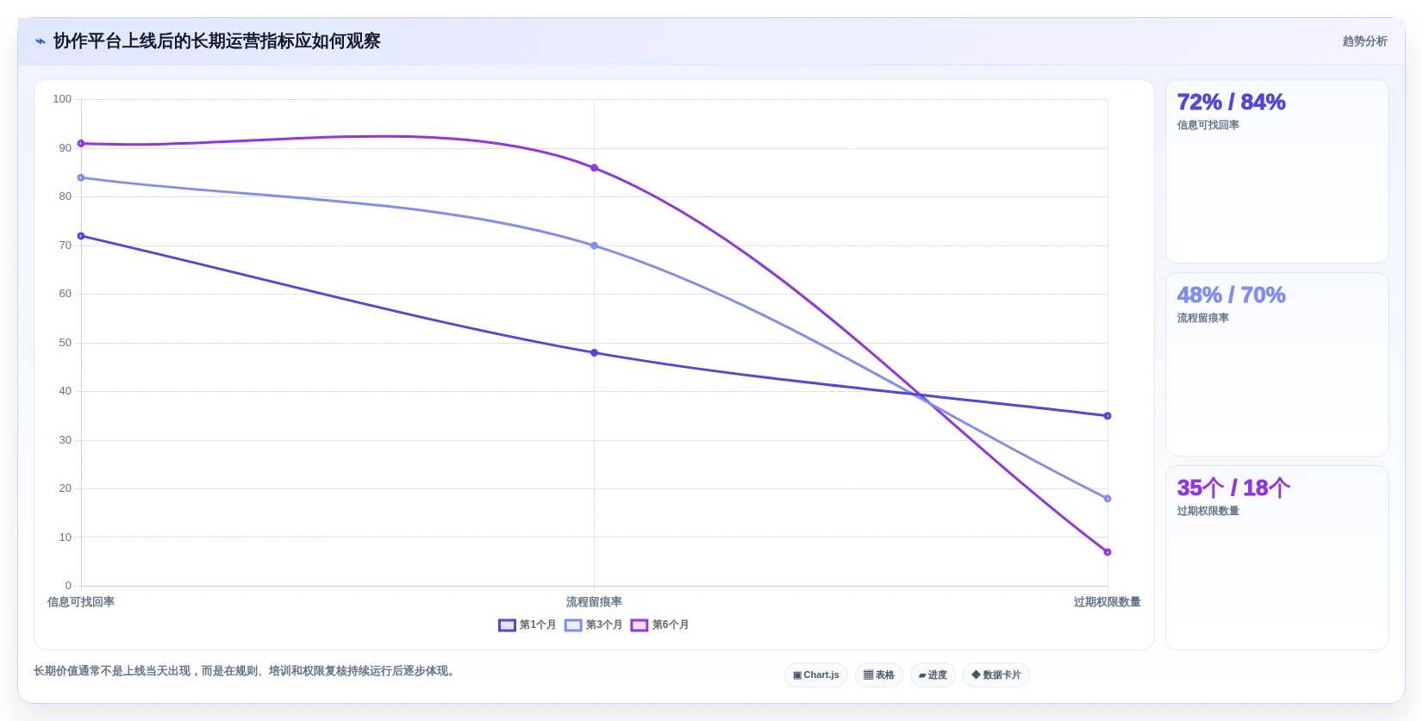Open the 35个 / 18个 过期权限数量 card
Image resolution: width=1423 pixels, height=721 pixels.
tap(1276, 557)
